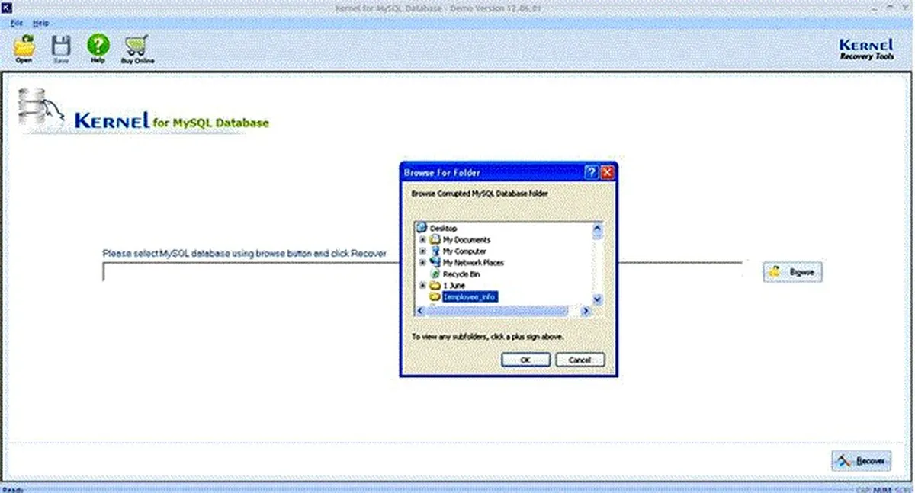The image size is (915, 493).
Task: Click the dialog's question mark help button
Action: [x=592, y=172]
